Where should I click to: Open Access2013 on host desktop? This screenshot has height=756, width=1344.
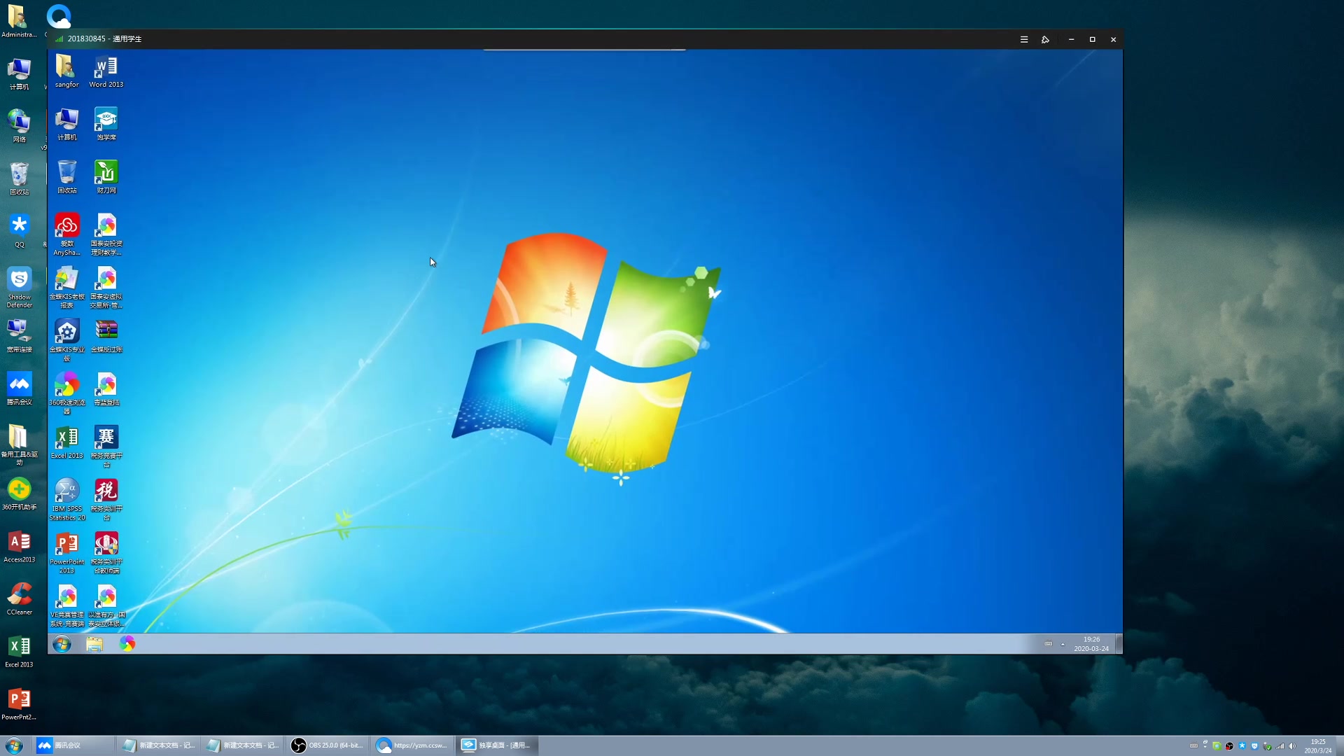(x=20, y=546)
